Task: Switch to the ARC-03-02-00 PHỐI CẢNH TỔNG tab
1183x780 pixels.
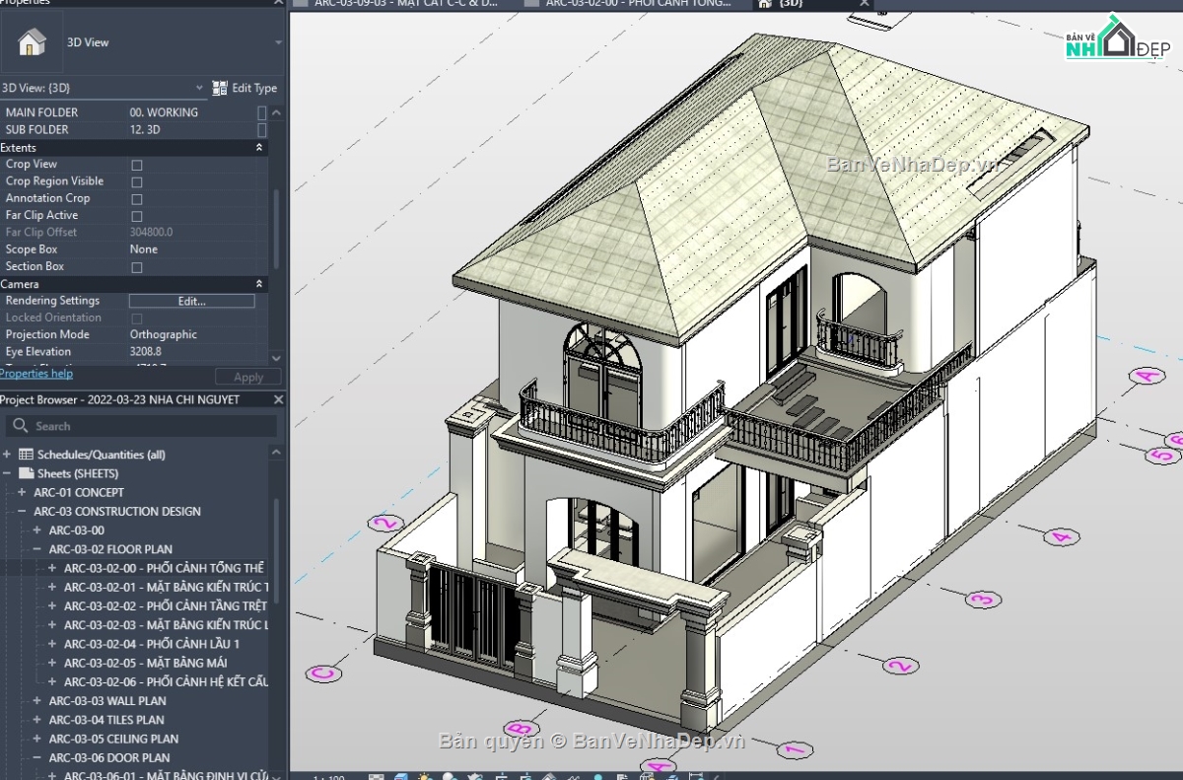Action: [638, 3]
